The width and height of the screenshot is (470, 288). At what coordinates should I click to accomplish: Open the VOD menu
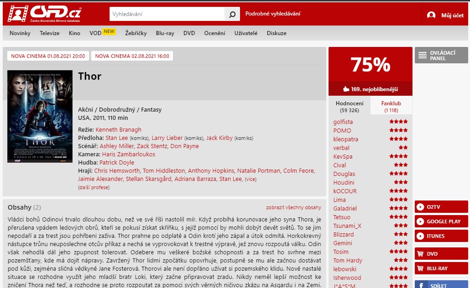[x=95, y=33]
